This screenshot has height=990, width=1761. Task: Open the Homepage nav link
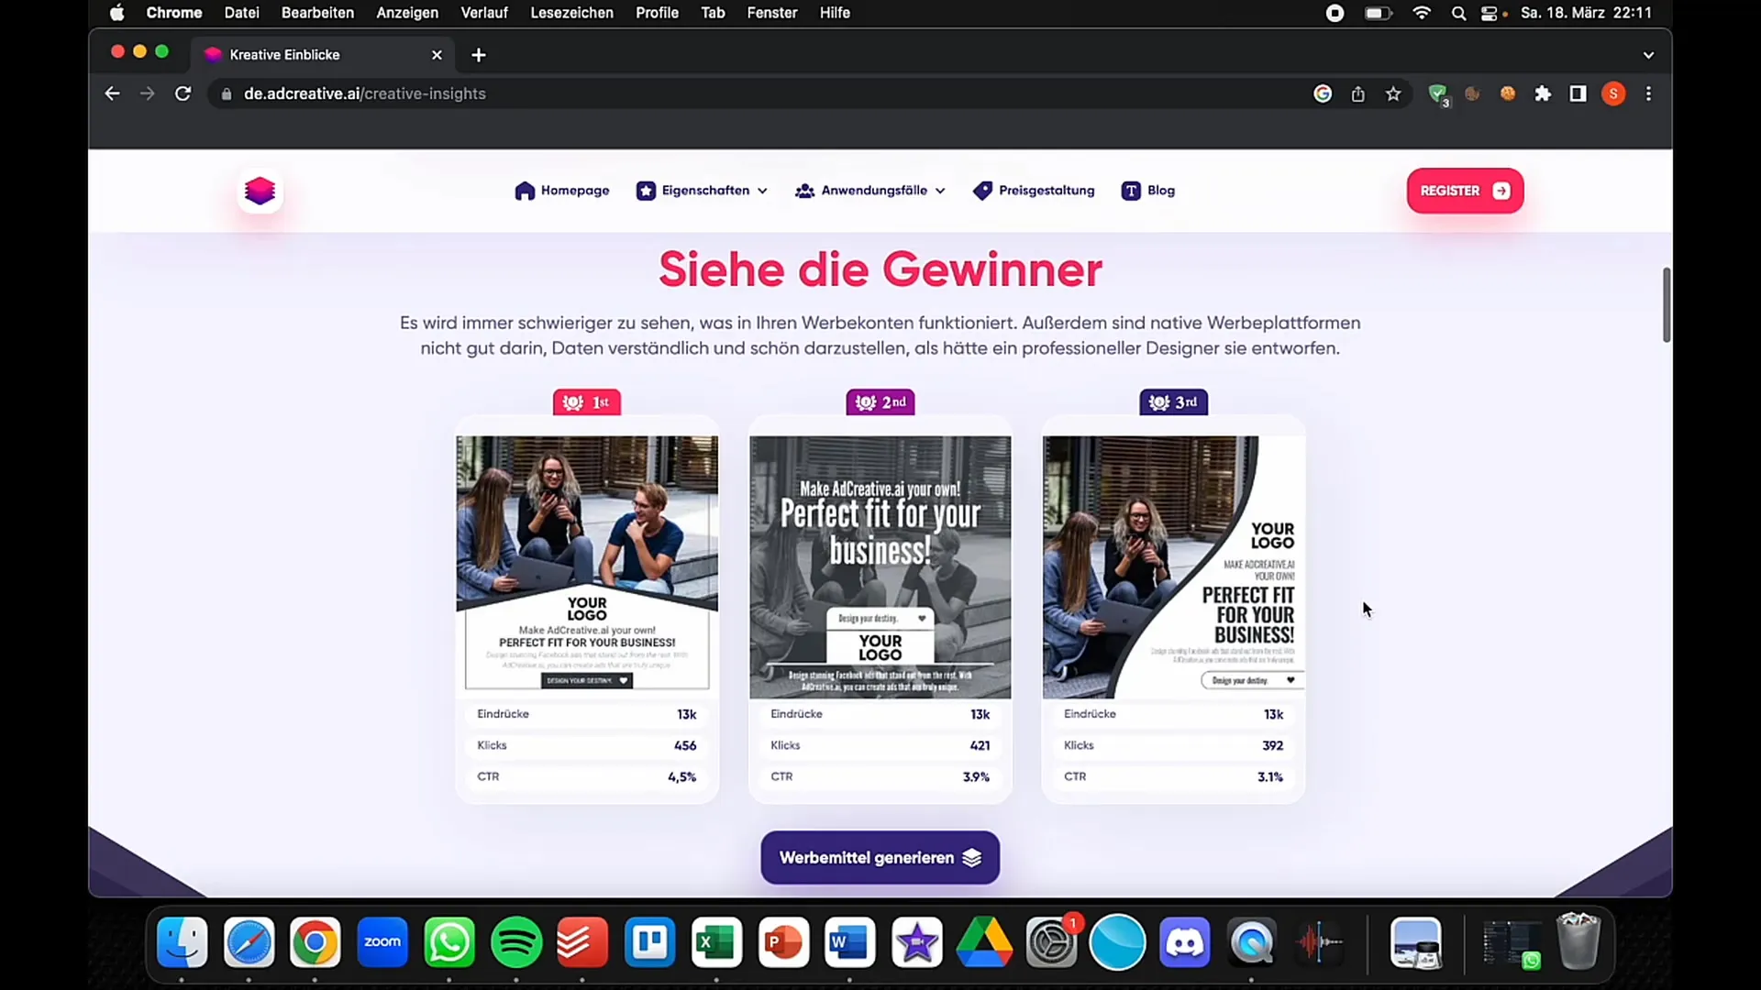[x=562, y=191]
